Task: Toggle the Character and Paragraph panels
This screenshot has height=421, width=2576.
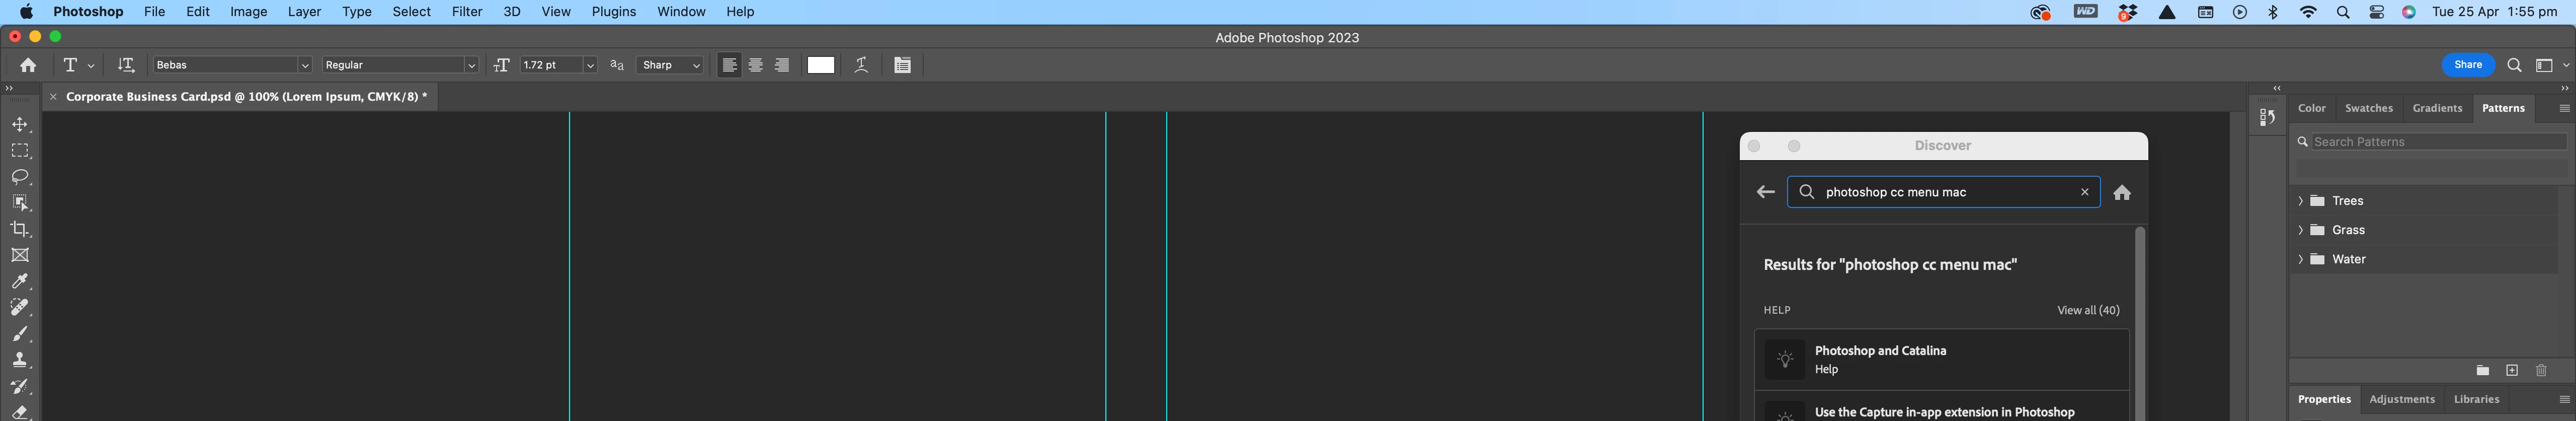Action: 902,65
